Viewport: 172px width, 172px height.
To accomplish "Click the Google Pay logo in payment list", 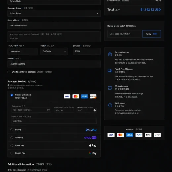I will pos(93,153).
